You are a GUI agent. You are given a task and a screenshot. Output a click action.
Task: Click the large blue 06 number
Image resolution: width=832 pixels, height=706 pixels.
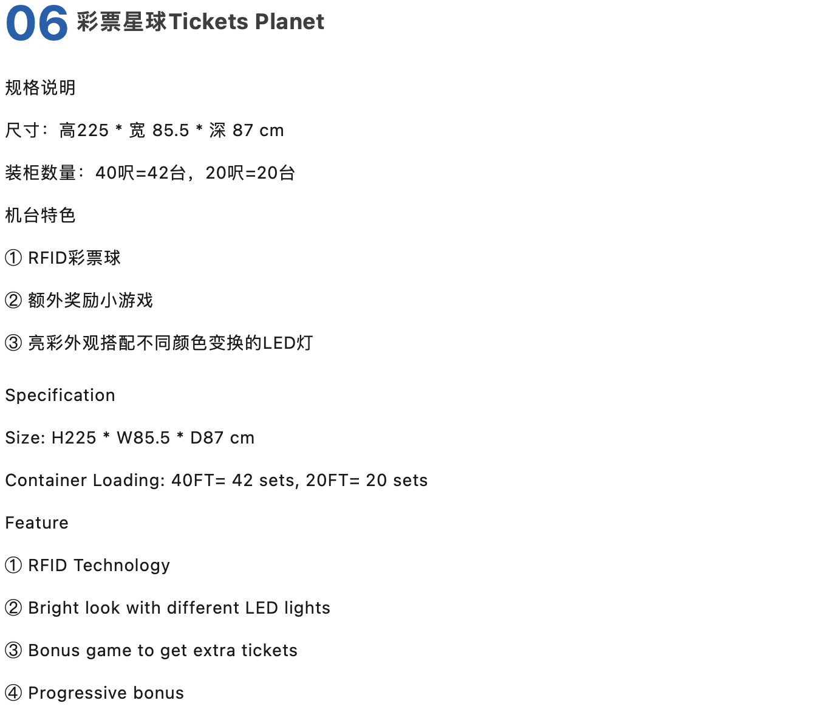[x=37, y=24]
